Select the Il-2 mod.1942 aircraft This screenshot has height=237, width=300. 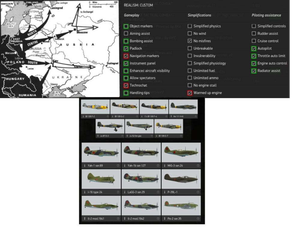point(141,205)
